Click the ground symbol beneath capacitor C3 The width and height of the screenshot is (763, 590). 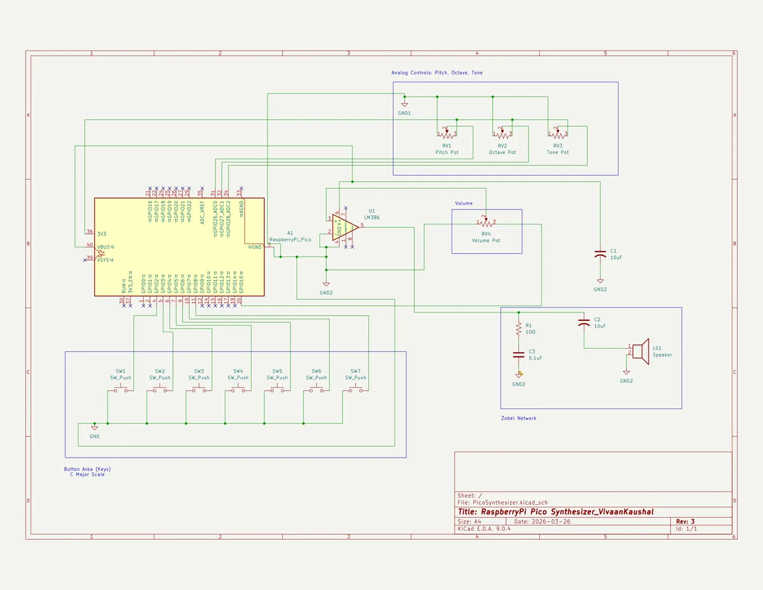coord(519,376)
